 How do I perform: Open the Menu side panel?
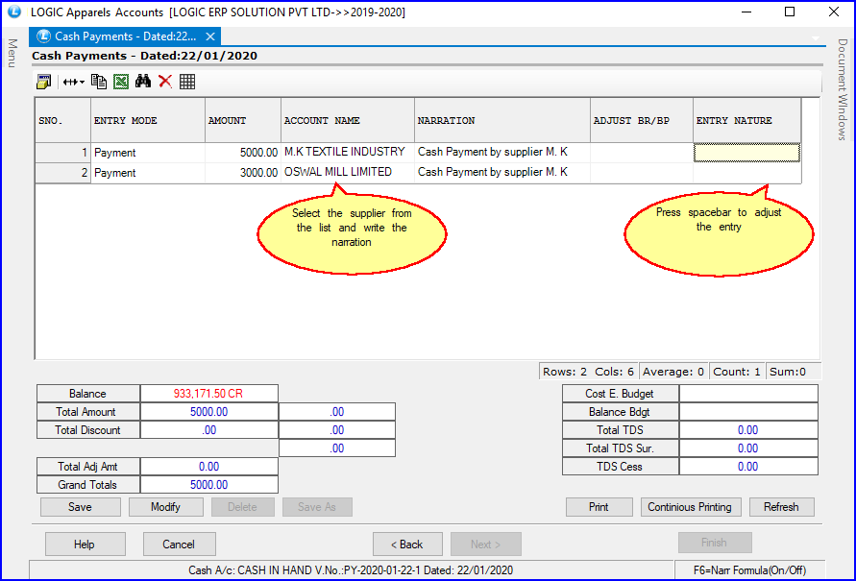coord(12,53)
